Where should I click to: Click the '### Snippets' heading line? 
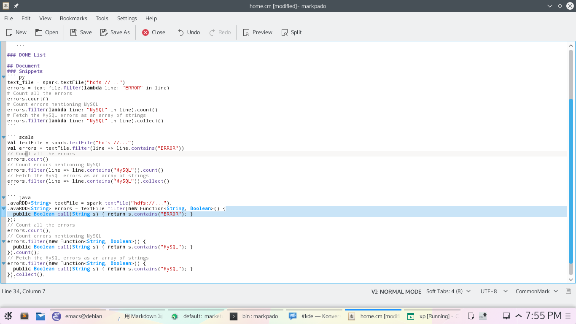click(x=25, y=71)
